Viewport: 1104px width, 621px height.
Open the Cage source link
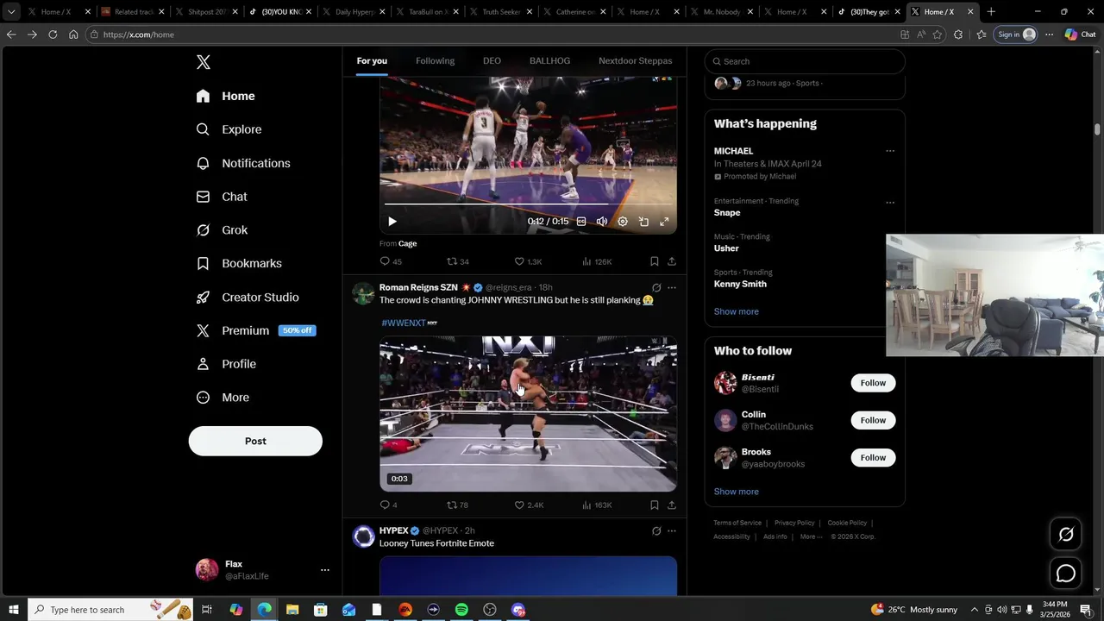(x=407, y=243)
